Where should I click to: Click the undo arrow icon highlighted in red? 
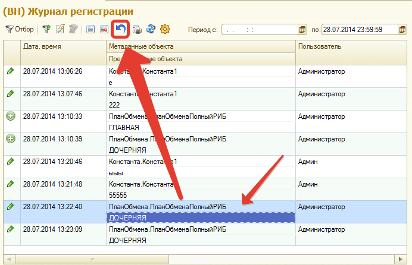point(121,29)
